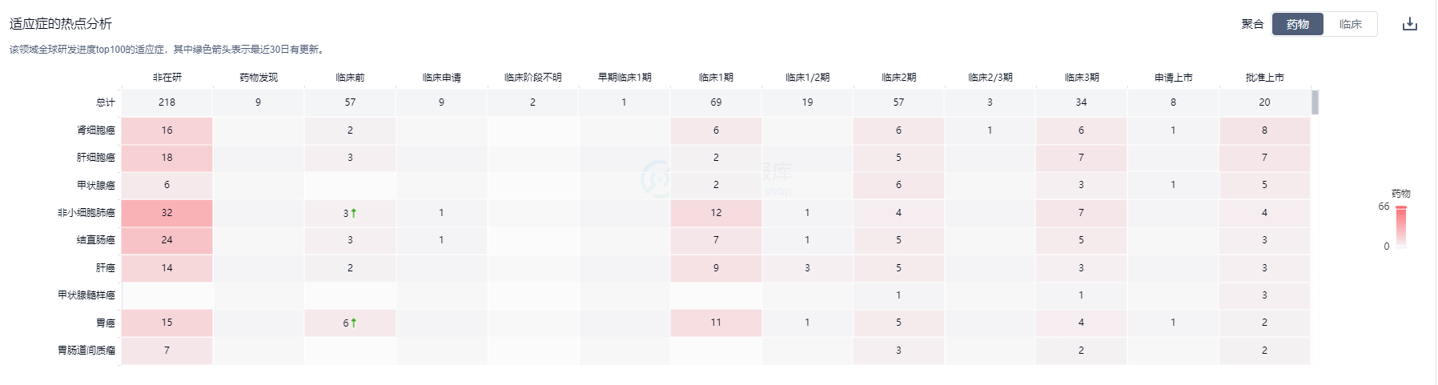Click green update arrow in 非小细胞肺癌 row
This screenshot has height=385, width=1438.
354,213
